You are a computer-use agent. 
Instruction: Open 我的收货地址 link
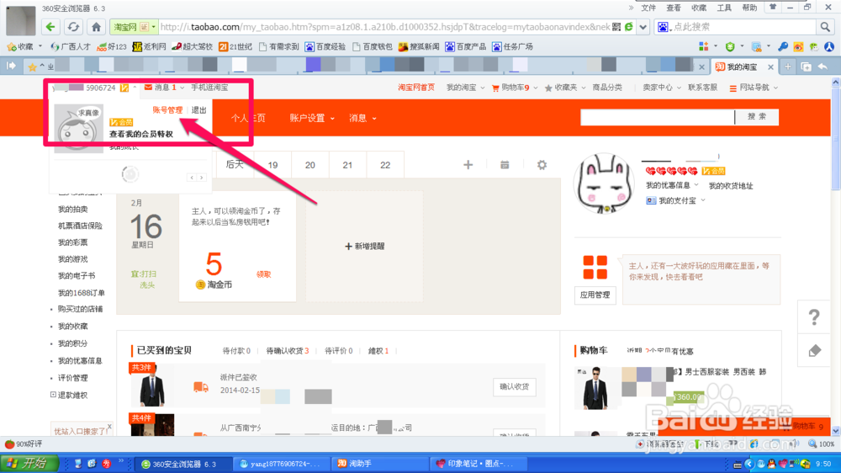pyautogui.click(x=731, y=186)
